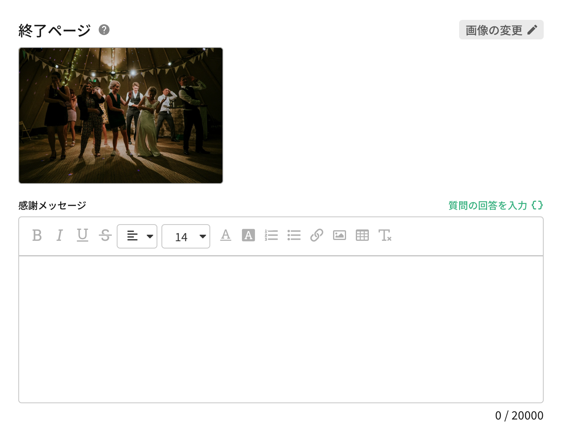Insert an image into the message
Viewport: 562px width, 441px height.
(x=340, y=236)
